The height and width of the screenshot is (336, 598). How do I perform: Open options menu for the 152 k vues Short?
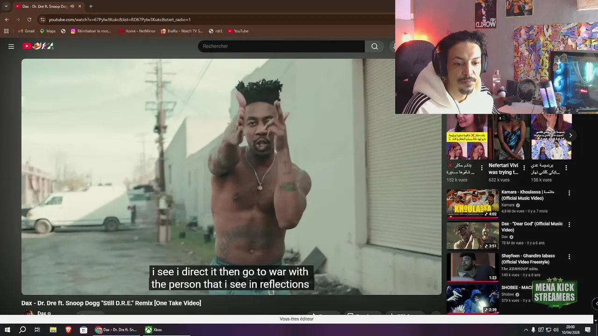click(x=482, y=168)
